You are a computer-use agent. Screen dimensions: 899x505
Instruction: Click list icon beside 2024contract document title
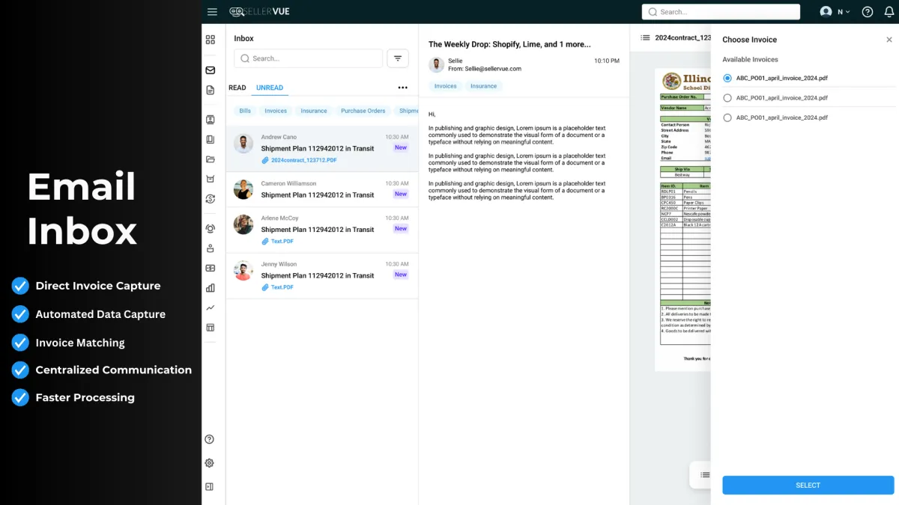point(645,37)
